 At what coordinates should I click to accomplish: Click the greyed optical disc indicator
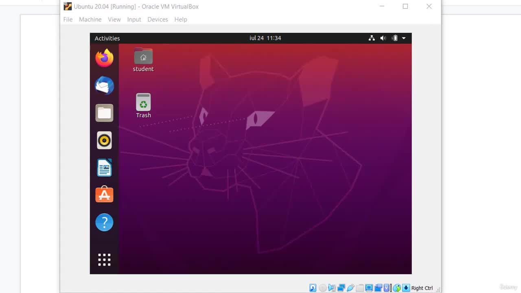pos(322,288)
